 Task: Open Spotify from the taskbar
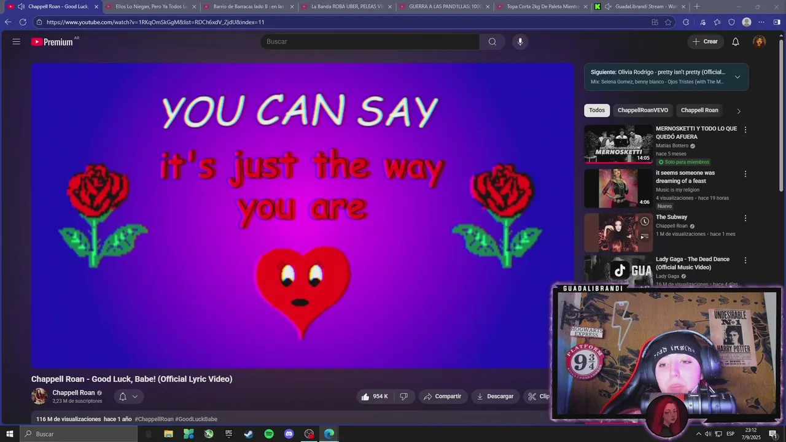269,434
